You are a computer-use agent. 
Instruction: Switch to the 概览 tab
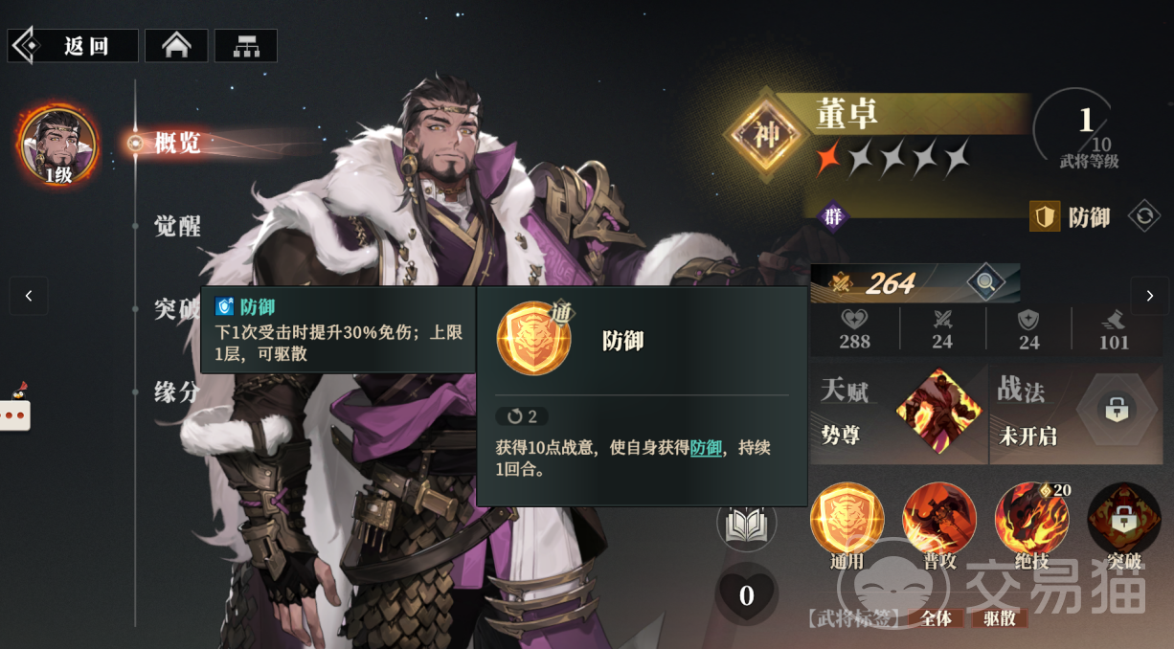coord(178,144)
